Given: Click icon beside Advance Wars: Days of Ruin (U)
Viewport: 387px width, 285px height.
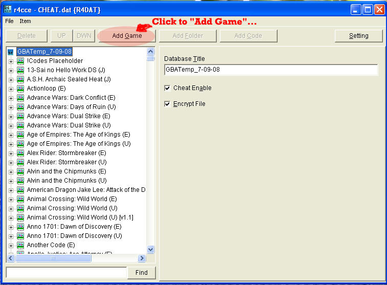Looking at the screenshot, I should [20, 107].
